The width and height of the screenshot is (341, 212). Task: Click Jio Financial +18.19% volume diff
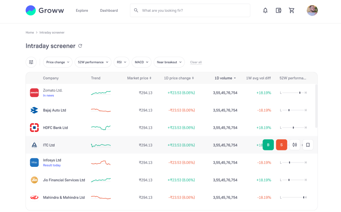[264, 180]
